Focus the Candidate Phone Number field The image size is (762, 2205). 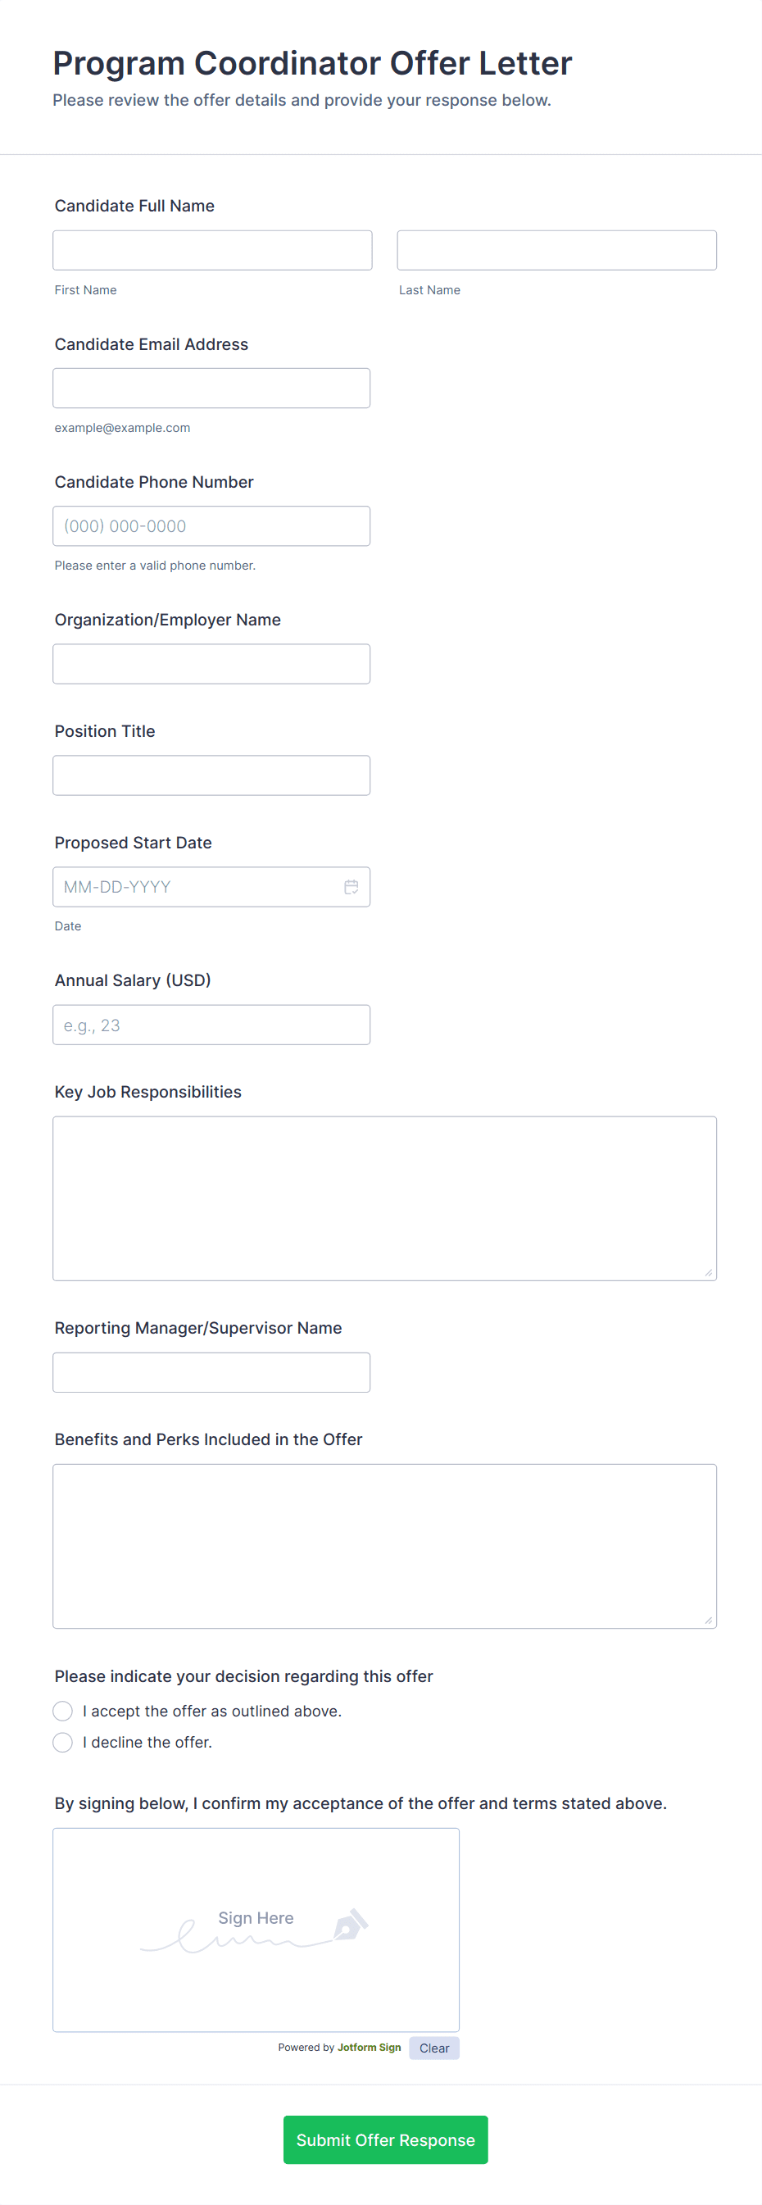pos(211,526)
